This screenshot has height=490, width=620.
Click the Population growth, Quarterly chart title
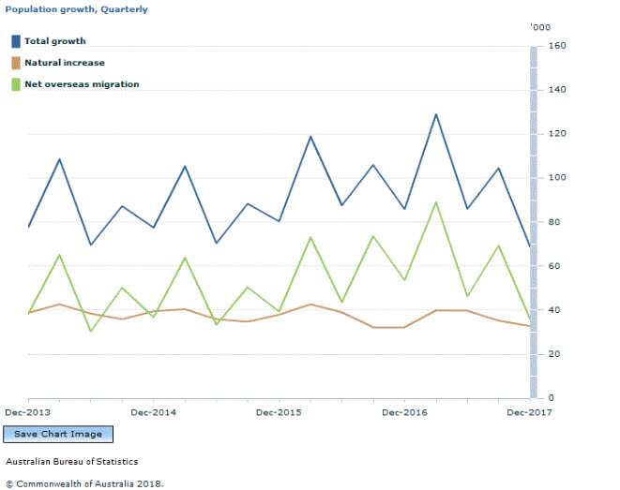pyautogui.click(x=76, y=9)
